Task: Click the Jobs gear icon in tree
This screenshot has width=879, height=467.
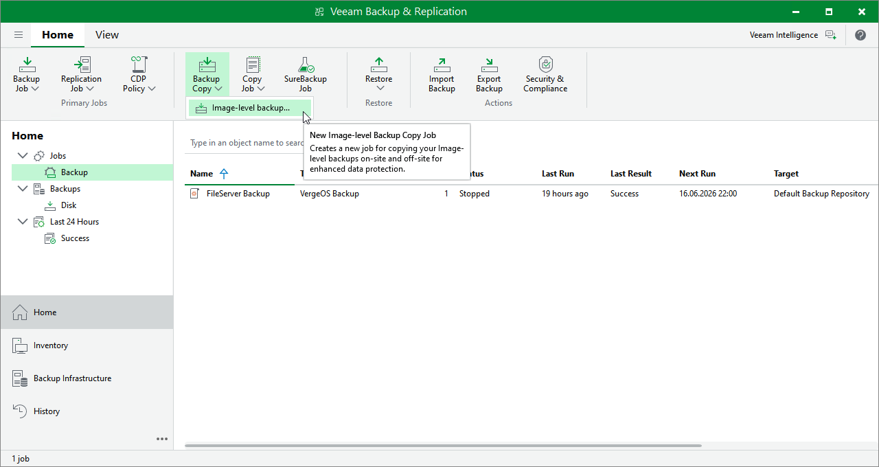Action: point(39,156)
